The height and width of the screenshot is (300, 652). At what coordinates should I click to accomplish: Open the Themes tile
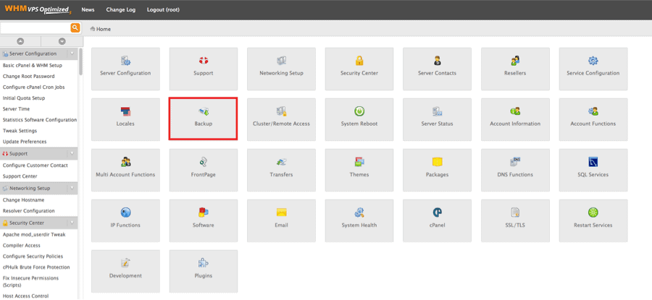point(359,170)
